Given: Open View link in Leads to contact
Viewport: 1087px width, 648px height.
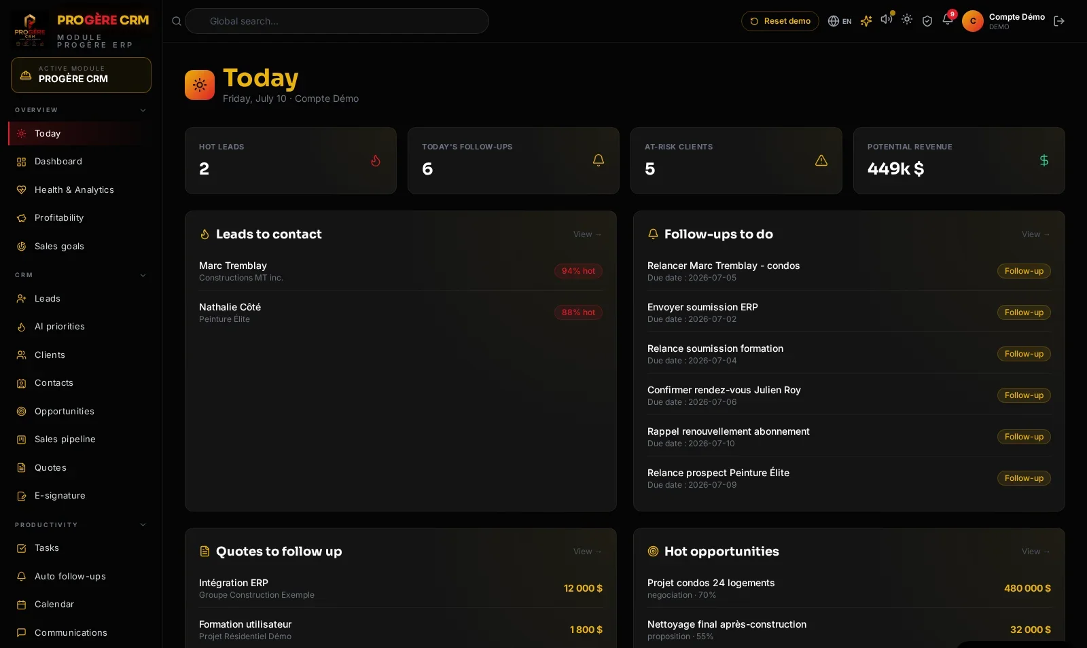Looking at the screenshot, I should point(588,234).
